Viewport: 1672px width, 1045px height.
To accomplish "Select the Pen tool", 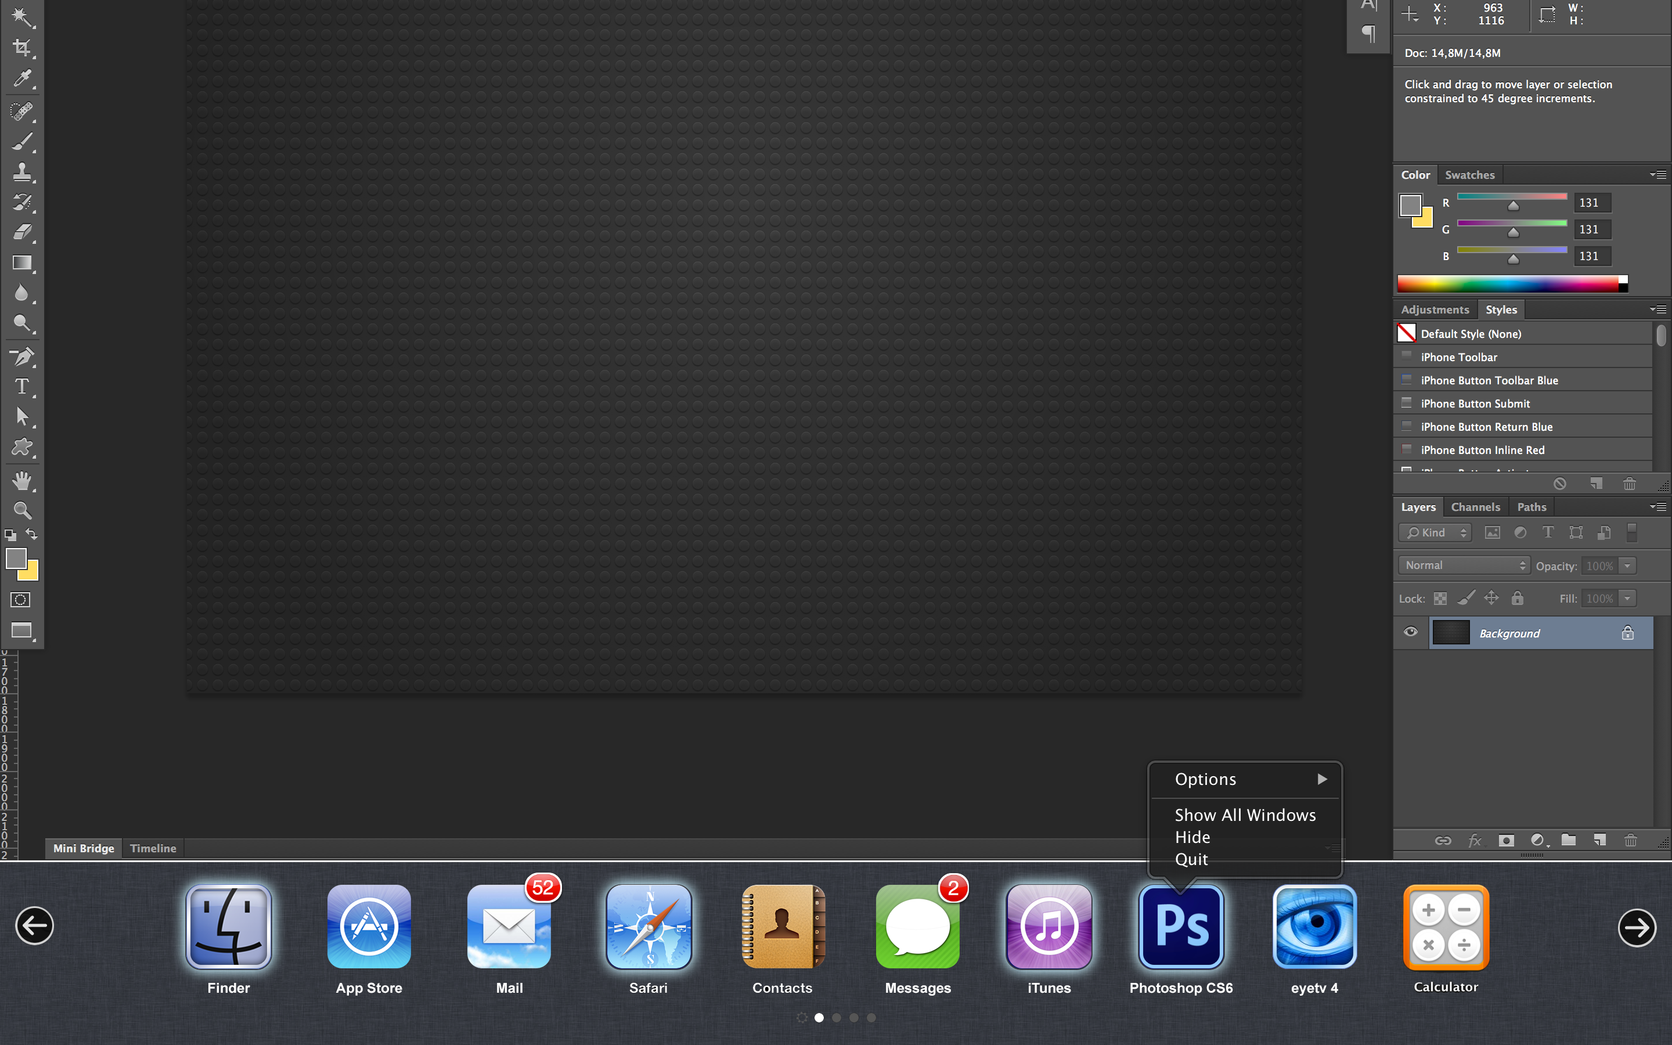I will click(x=22, y=356).
